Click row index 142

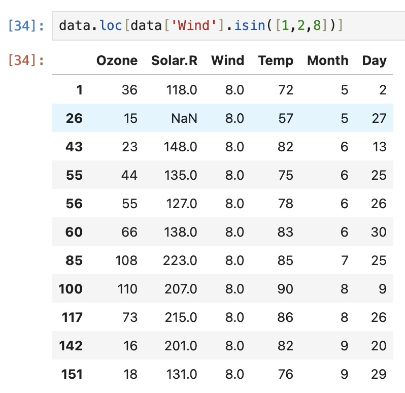[71, 346]
